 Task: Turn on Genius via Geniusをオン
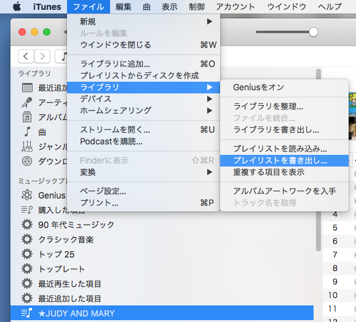(x=284, y=87)
